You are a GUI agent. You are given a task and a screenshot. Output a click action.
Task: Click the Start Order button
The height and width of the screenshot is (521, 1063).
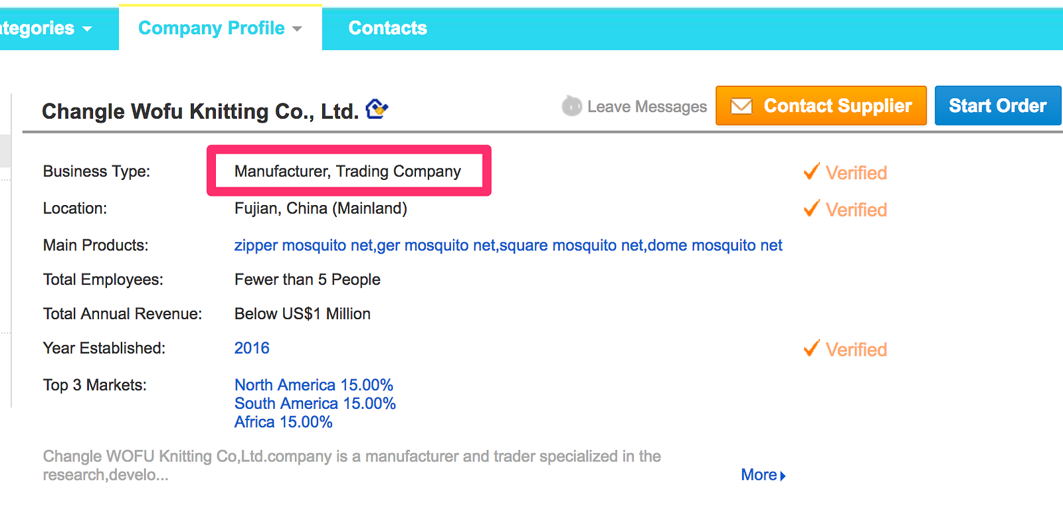pyautogui.click(x=998, y=106)
